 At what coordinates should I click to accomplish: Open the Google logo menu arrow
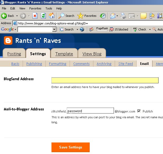coord(15,29)
